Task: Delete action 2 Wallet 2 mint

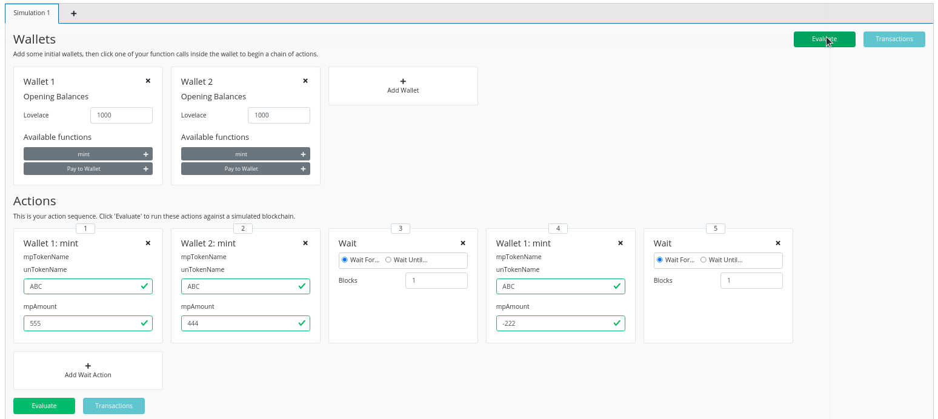Action: coord(305,243)
